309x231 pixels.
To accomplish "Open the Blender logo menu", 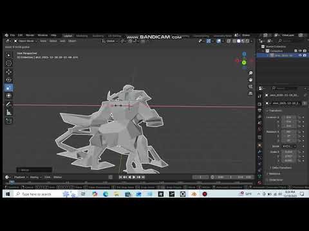I will (x=6, y=35).
